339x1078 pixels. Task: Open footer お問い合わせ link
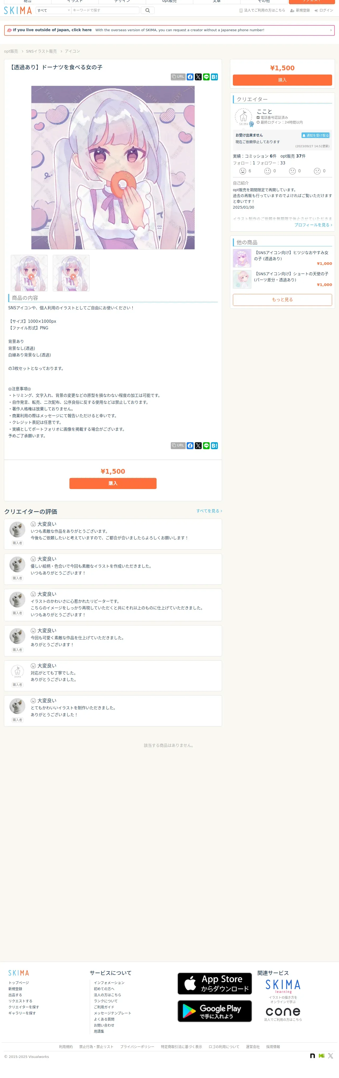(x=104, y=1025)
